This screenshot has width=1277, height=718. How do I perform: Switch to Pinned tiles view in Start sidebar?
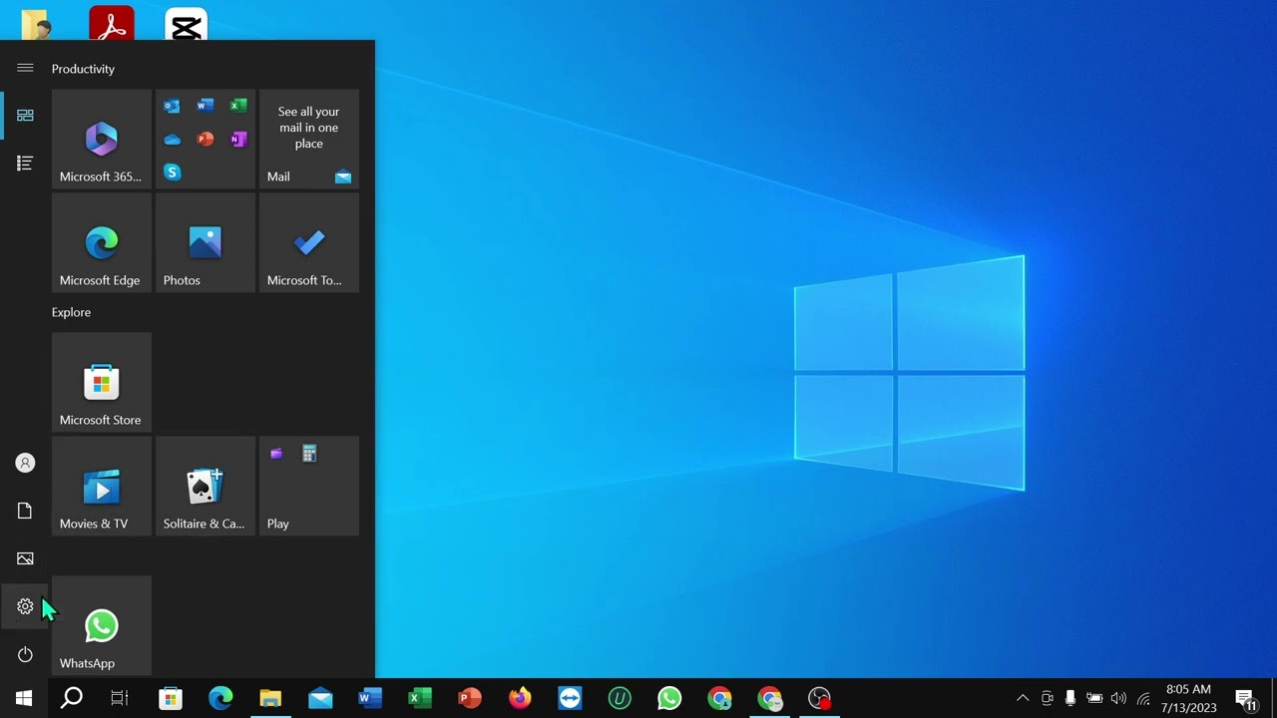[x=25, y=116]
